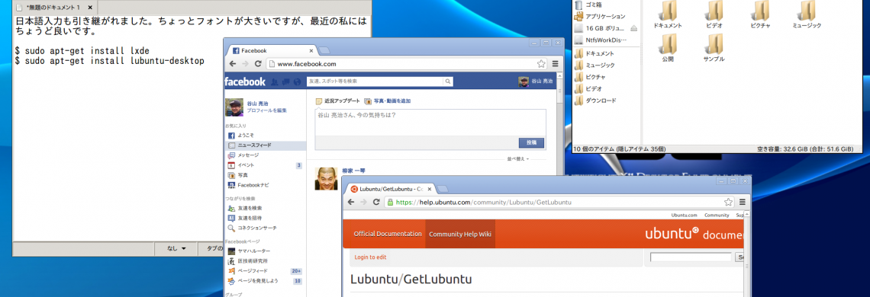Viewport: 870px width, 297px height.
Task: Click 柳家 一琴's avatar thumbnail
Action: point(327,179)
